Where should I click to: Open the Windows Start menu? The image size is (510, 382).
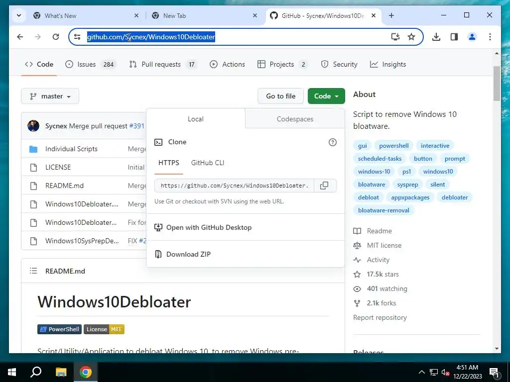[12, 372]
